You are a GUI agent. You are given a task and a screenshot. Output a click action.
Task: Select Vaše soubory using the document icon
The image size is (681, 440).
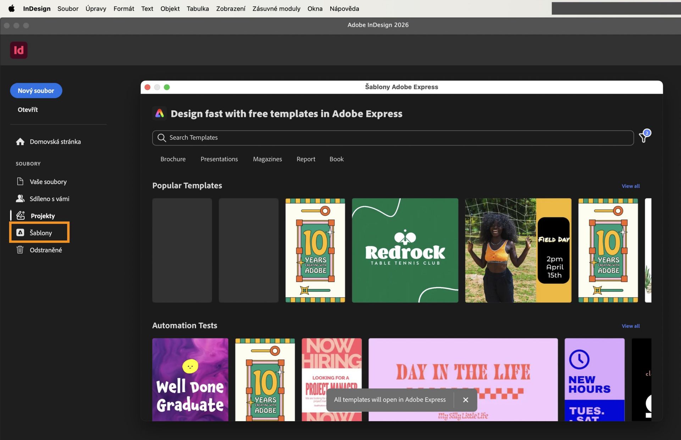point(20,181)
